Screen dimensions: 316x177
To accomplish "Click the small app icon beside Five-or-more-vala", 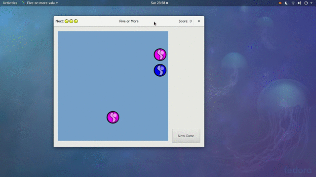I will tap(24, 3).
